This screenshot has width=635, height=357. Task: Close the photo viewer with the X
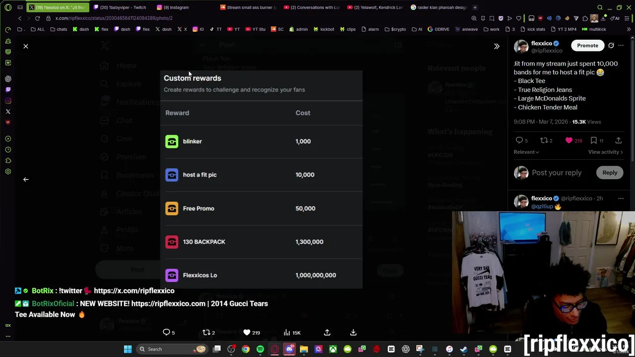pyautogui.click(x=26, y=46)
